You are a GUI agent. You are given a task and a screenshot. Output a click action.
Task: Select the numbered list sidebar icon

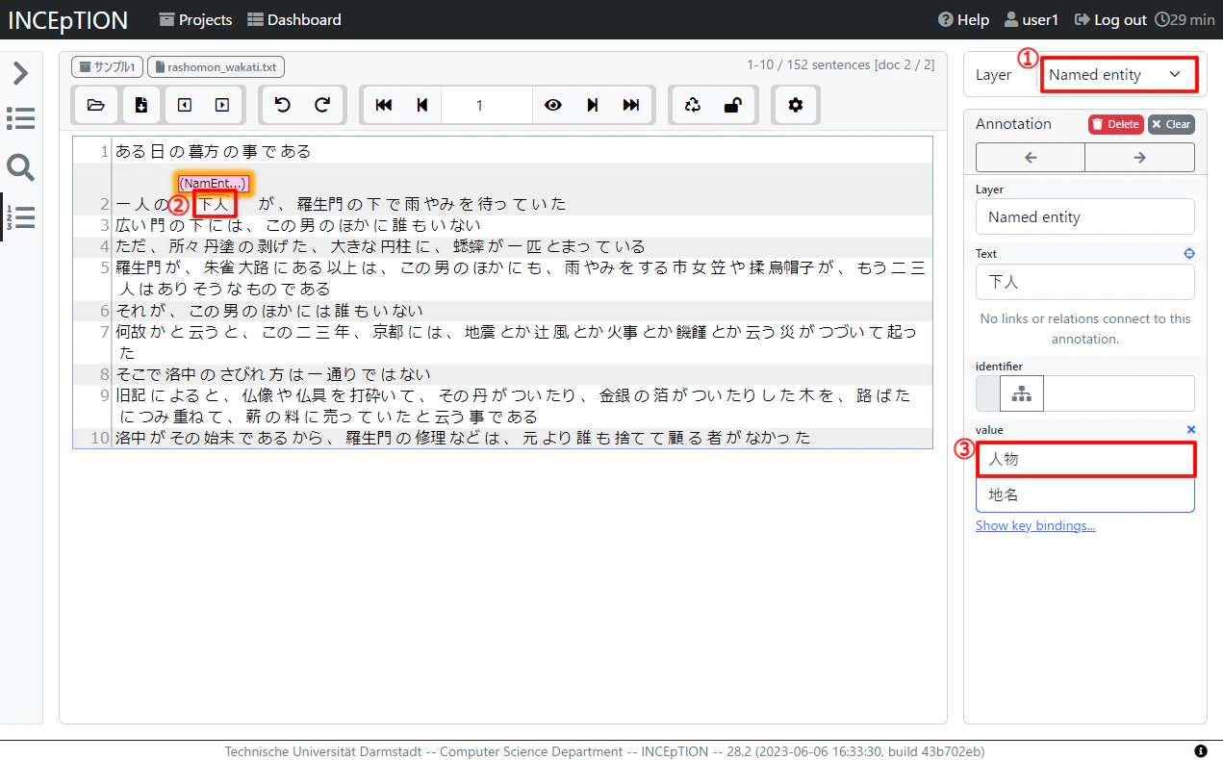coord(20,217)
